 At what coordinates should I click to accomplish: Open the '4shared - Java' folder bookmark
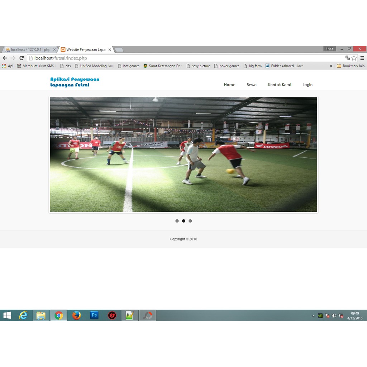(284, 66)
